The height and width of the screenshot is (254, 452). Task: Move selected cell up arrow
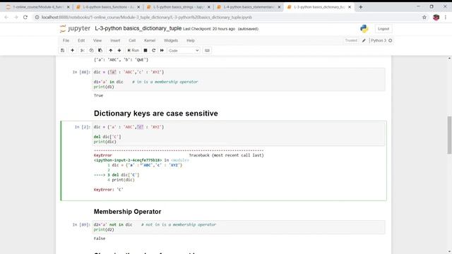[x=110, y=50]
